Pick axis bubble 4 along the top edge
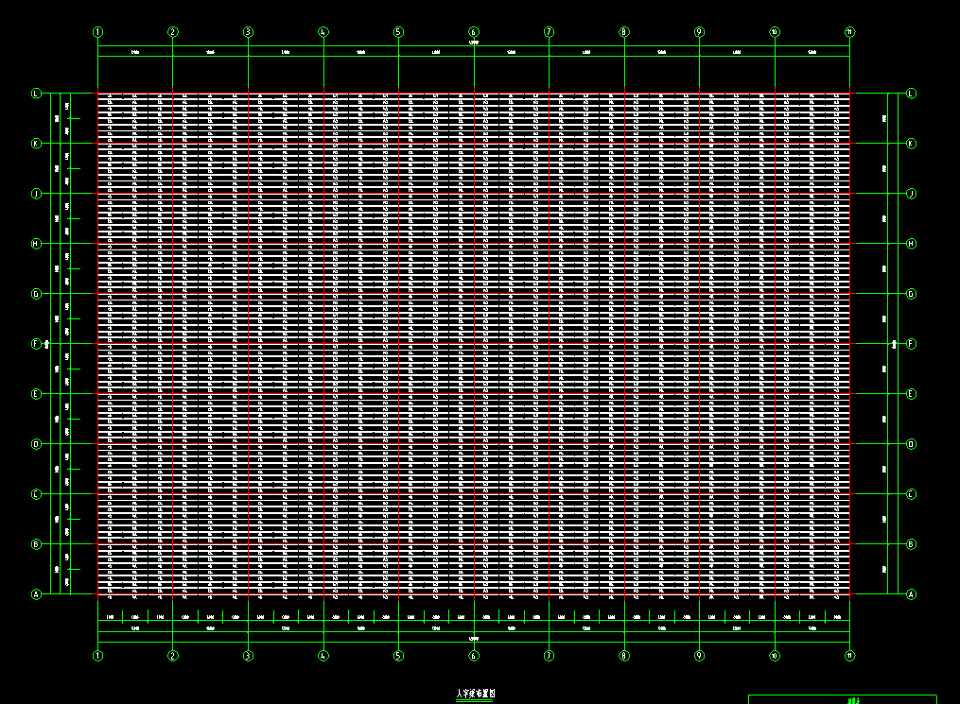Viewport: 960px width, 704px height. coord(323,32)
